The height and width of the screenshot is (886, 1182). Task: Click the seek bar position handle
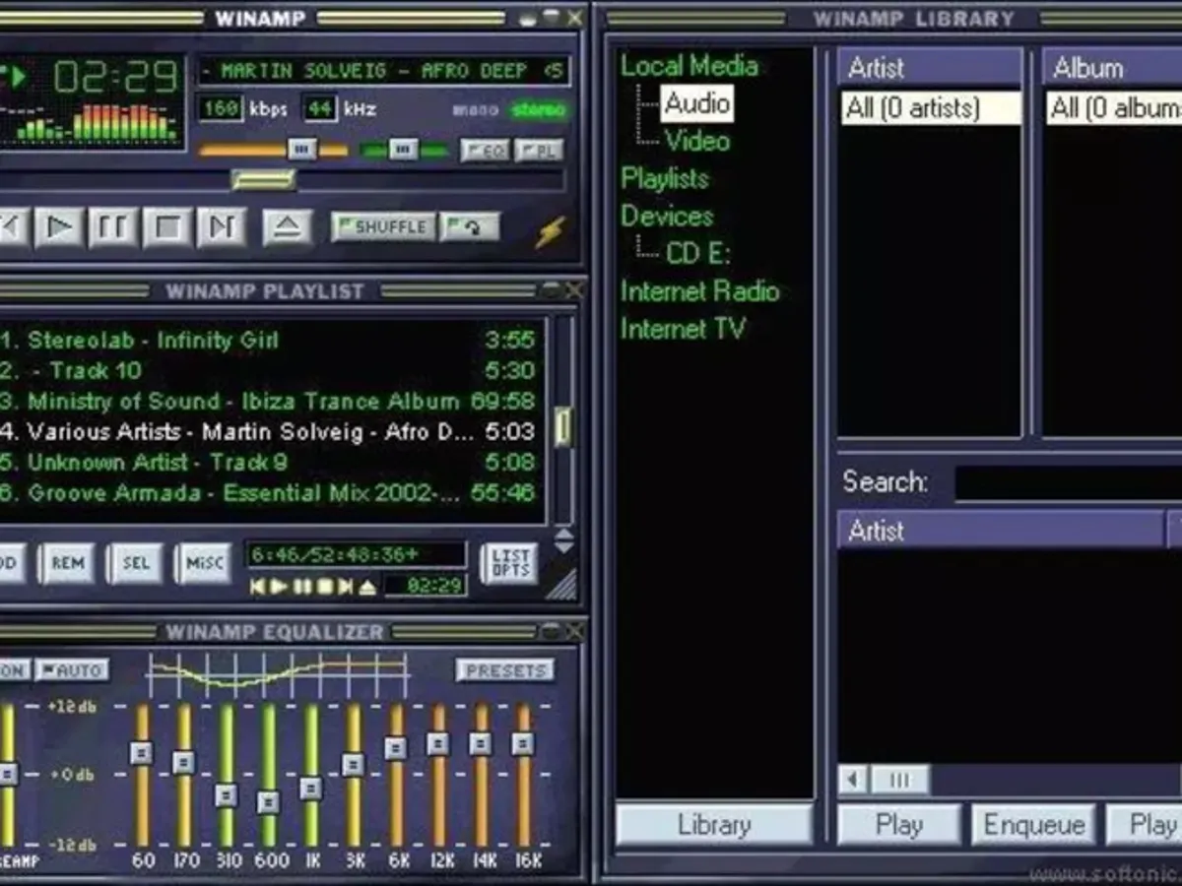click(263, 180)
